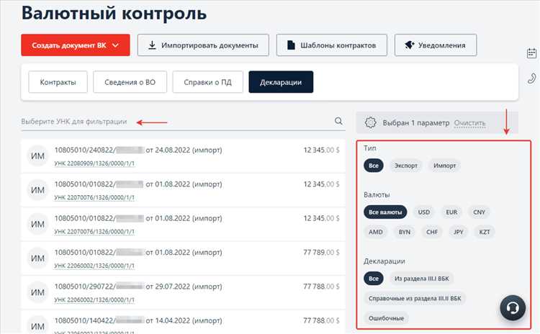
Task: Open declaration 10805010/140422 от 14.04.2022
Action: tap(138, 320)
